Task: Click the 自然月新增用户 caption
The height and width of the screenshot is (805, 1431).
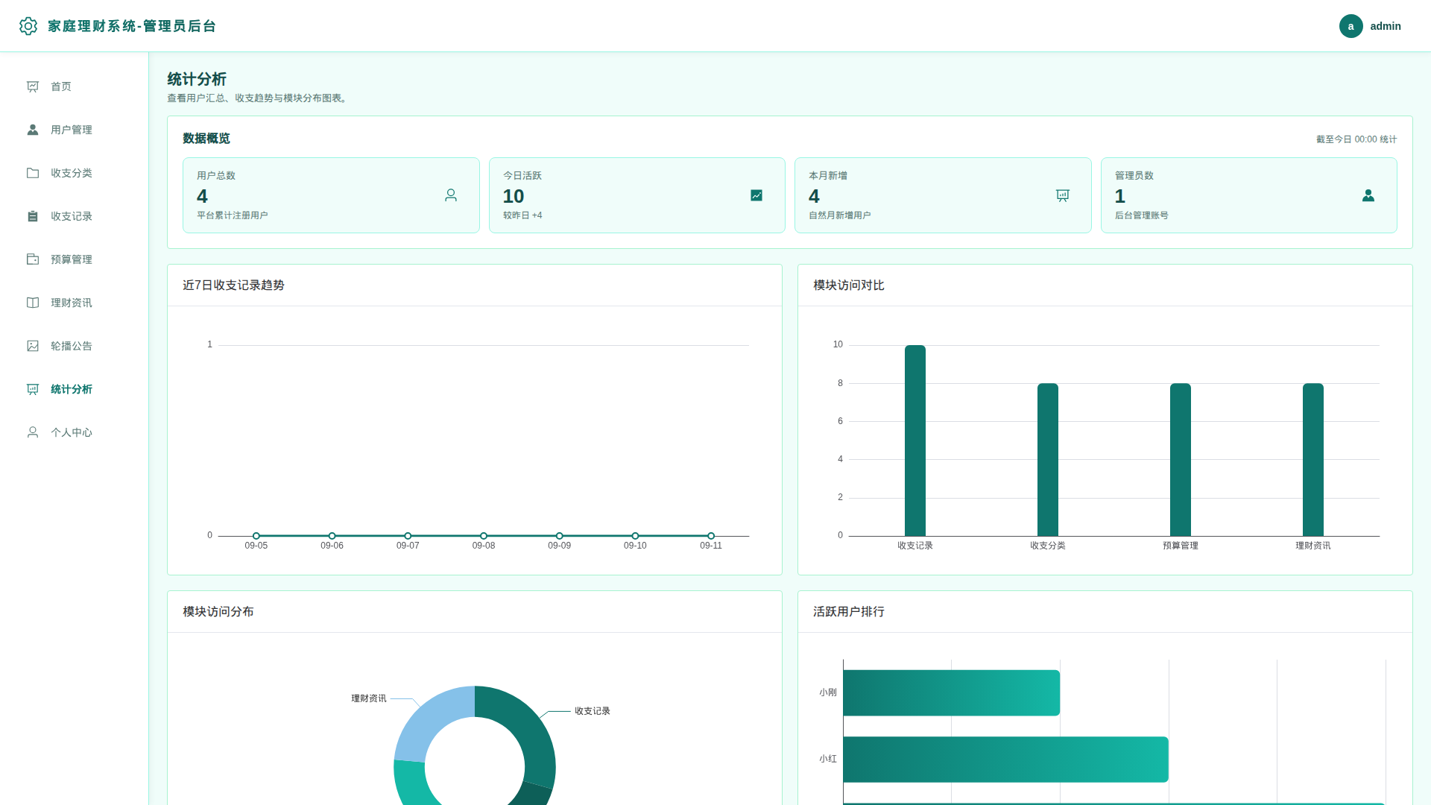Action: [840, 215]
